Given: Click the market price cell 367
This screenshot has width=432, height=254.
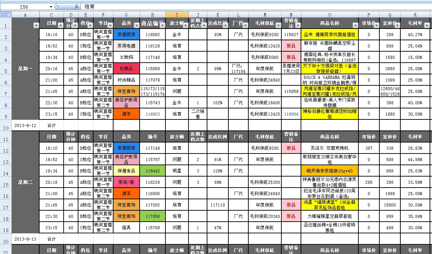Looking at the screenshot, I should coord(369,148).
